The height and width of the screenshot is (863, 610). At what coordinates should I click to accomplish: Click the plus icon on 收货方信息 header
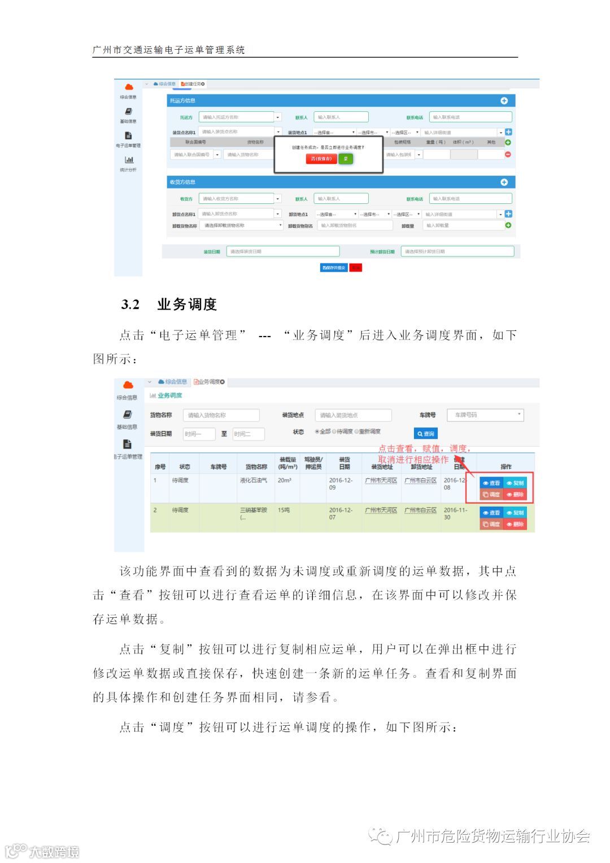coord(504,182)
